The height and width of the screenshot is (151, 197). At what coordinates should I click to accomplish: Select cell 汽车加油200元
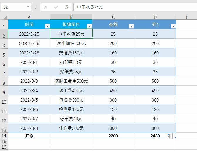click(71, 43)
